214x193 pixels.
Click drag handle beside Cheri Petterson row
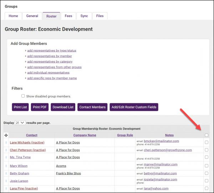6,150
